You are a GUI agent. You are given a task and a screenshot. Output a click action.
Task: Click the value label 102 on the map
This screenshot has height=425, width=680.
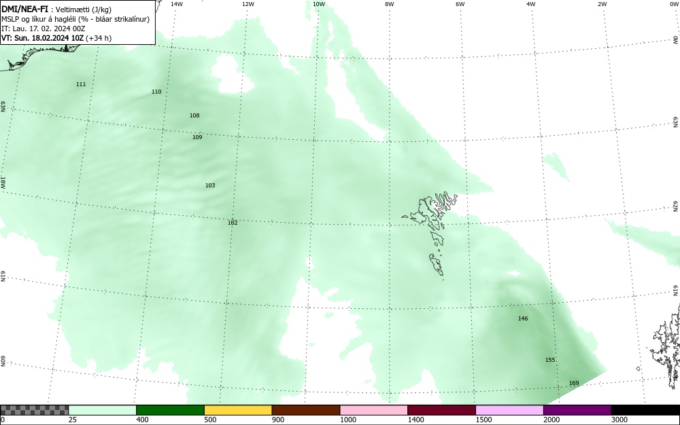(233, 223)
